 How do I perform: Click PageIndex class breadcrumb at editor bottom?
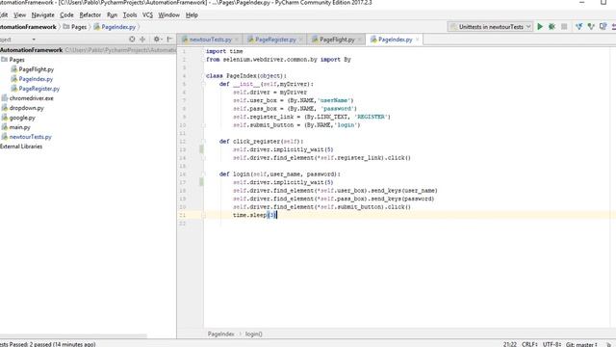click(220, 334)
